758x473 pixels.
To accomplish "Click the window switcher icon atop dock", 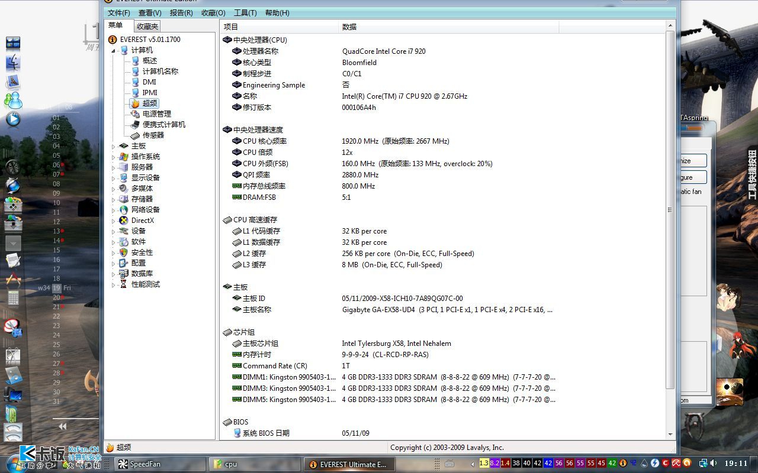I will click(13, 43).
